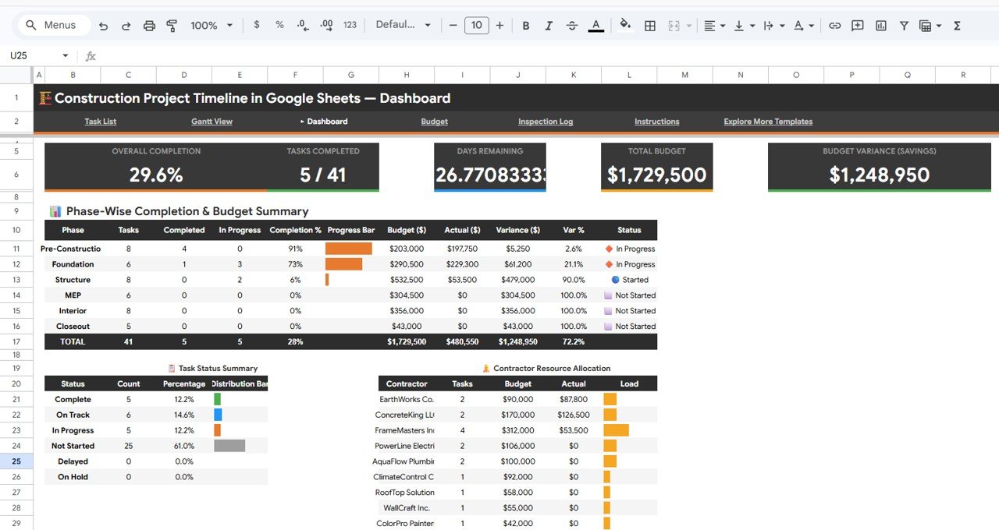Insert a chart

[880, 25]
